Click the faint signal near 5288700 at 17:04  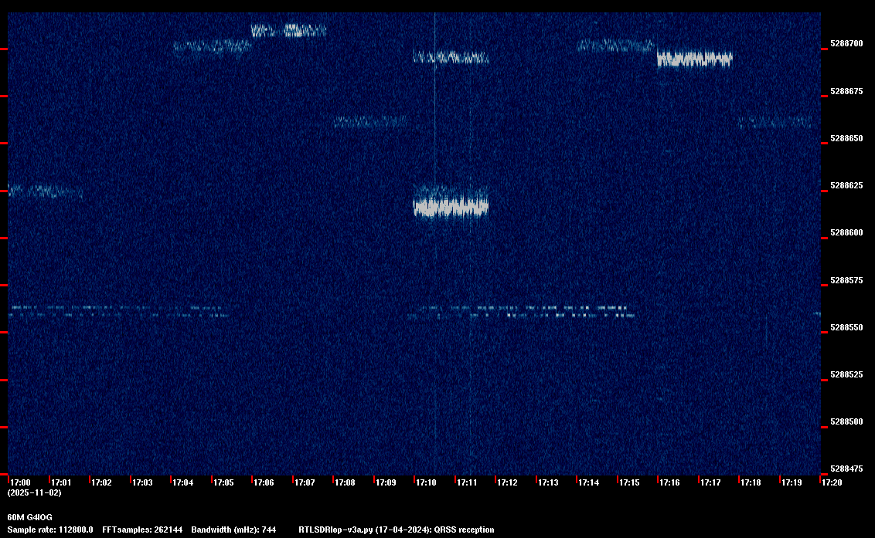click(213, 47)
